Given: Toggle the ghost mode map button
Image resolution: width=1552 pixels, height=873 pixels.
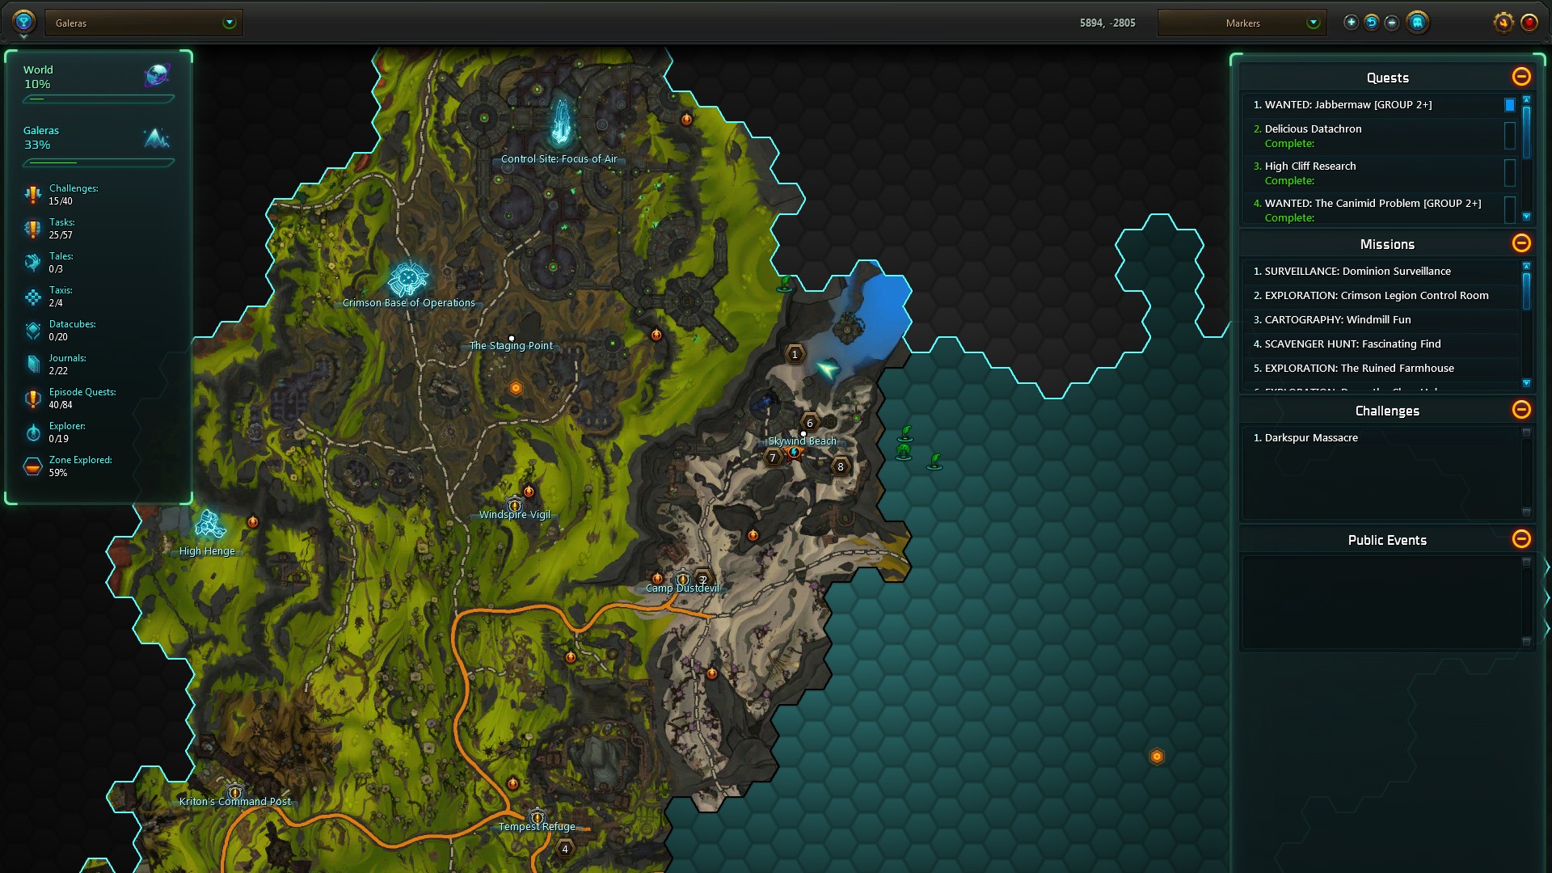Looking at the screenshot, I should 1417,23.
